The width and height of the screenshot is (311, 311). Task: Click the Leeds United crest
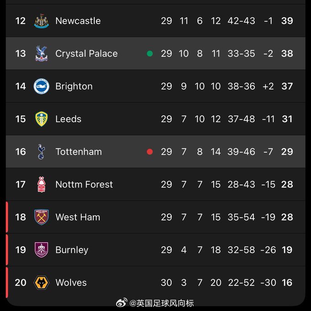tap(42, 119)
